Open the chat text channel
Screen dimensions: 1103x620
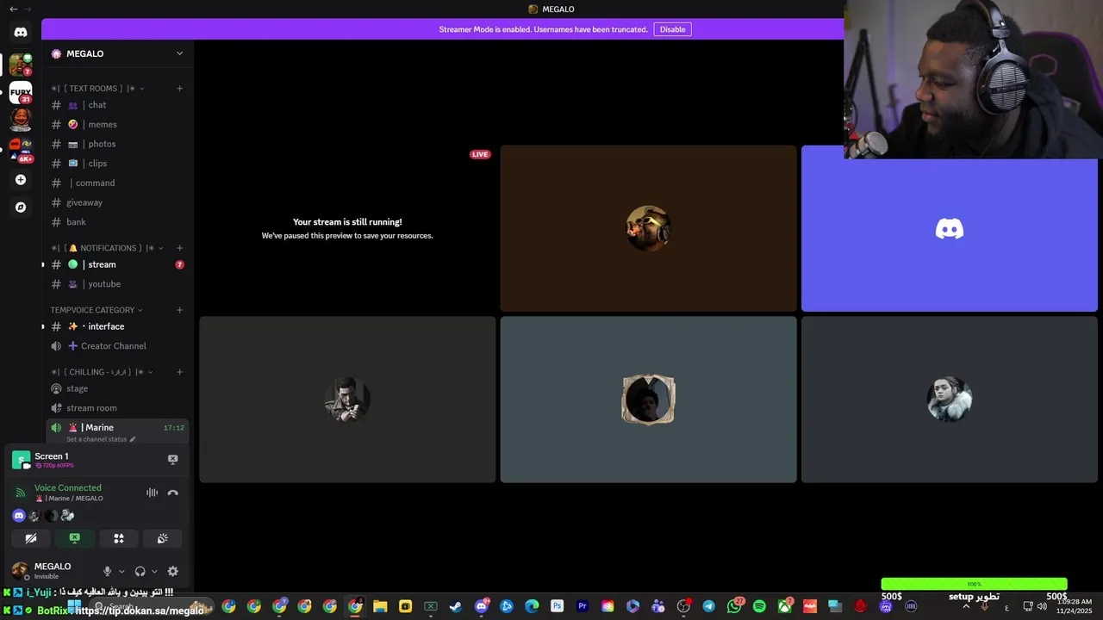115,105
